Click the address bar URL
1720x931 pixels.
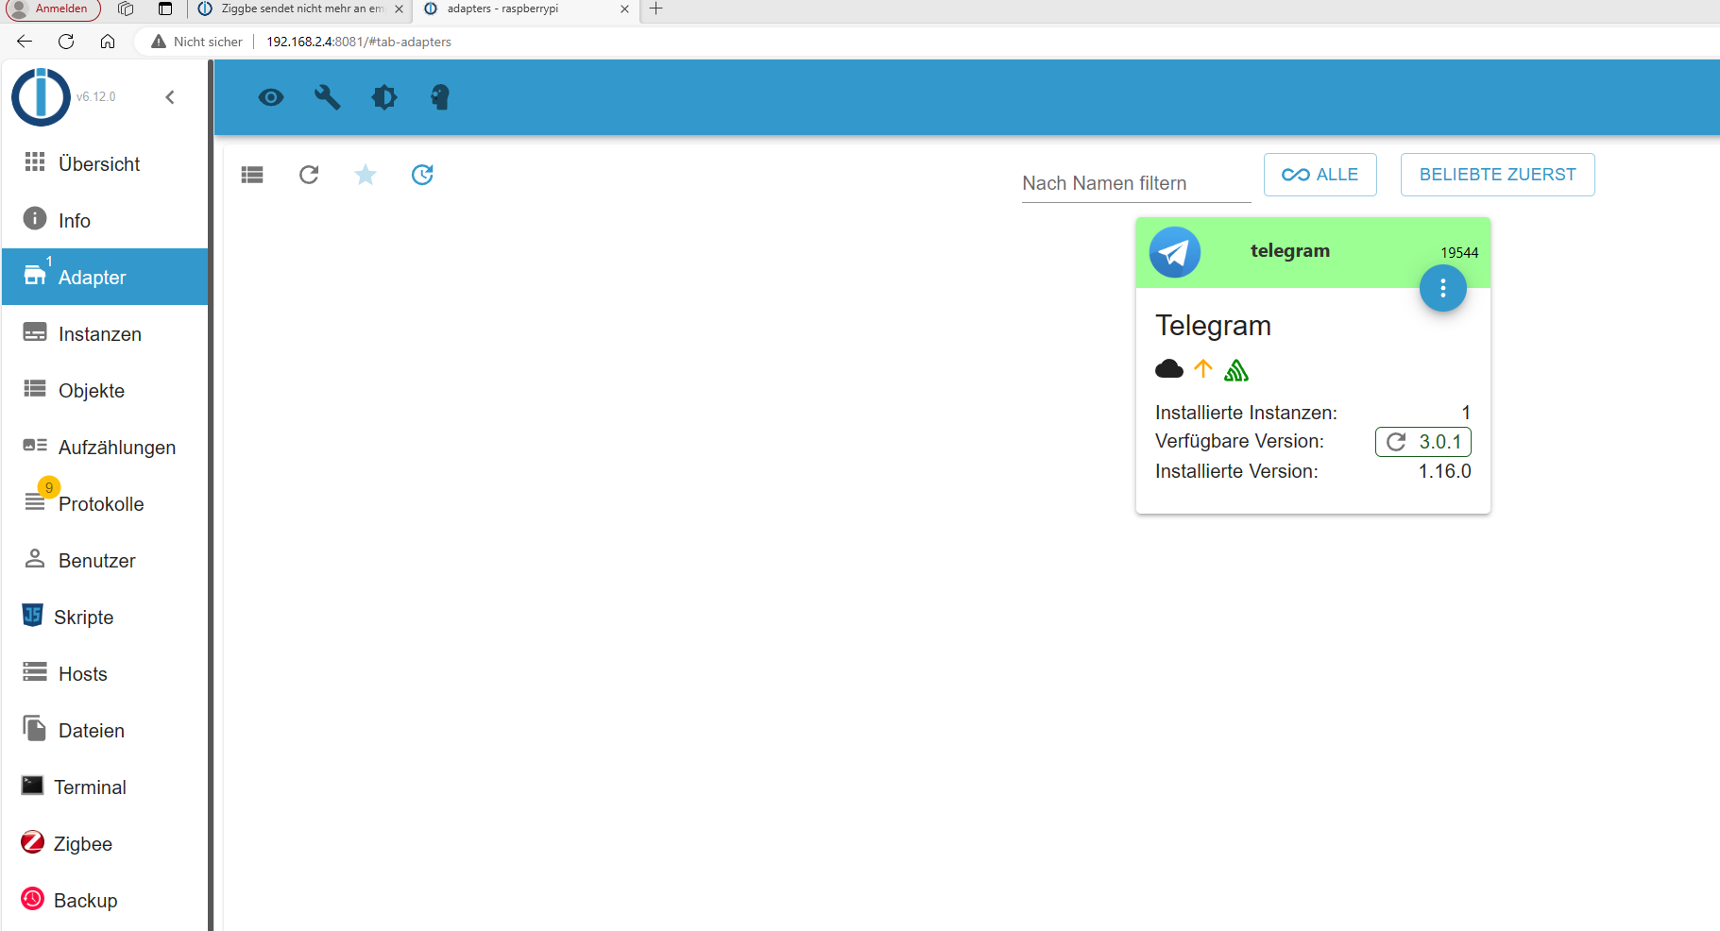pos(359,42)
